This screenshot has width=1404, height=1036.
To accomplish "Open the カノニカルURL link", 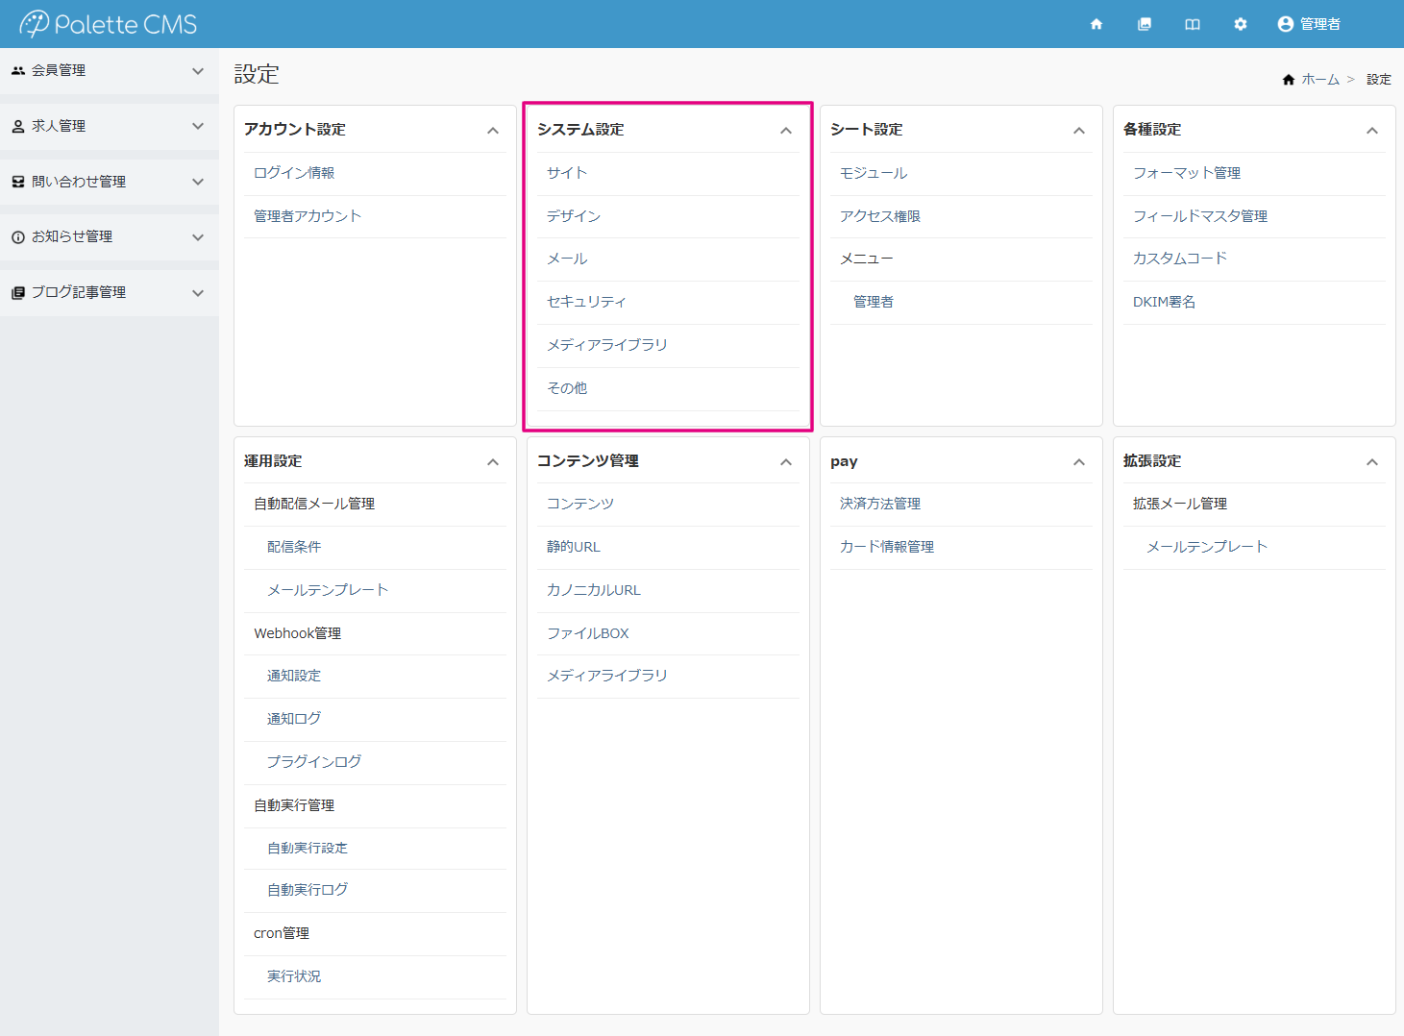I will [594, 590].
